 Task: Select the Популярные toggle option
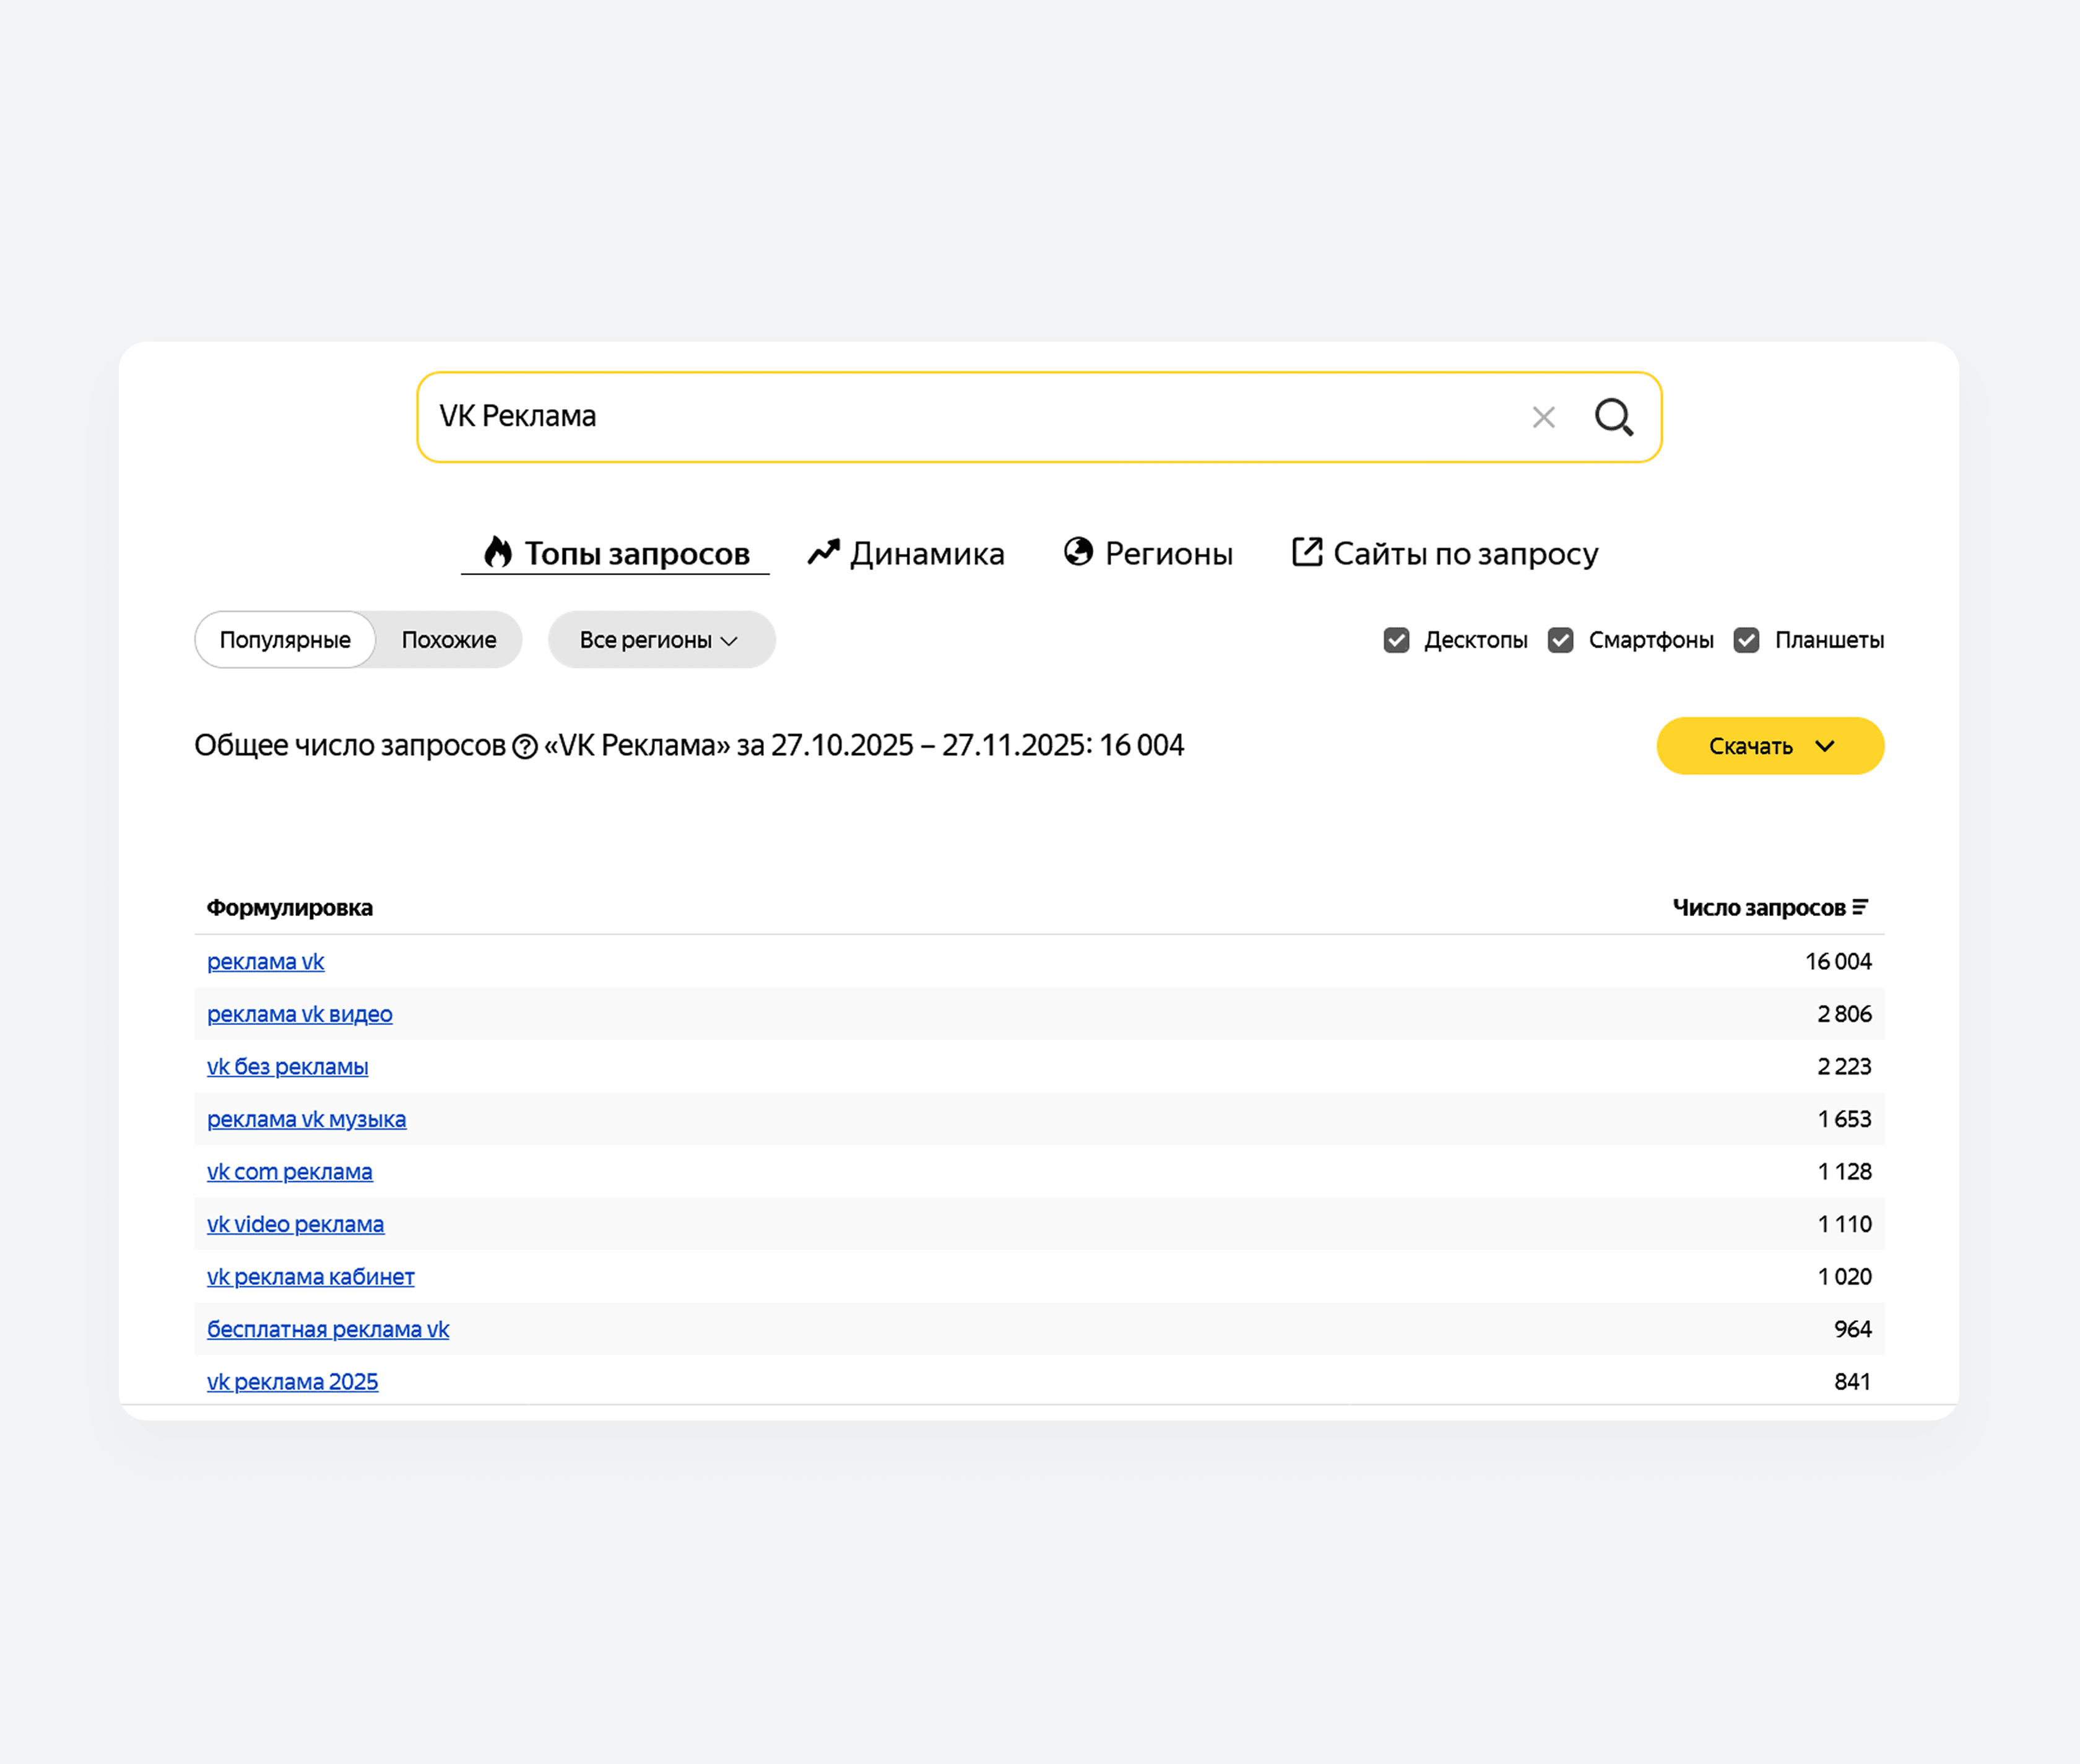[x=285, y=640]
